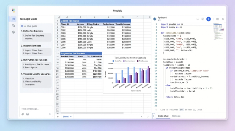
Task: Click the Python logo icon
Action: coord(155,19)
